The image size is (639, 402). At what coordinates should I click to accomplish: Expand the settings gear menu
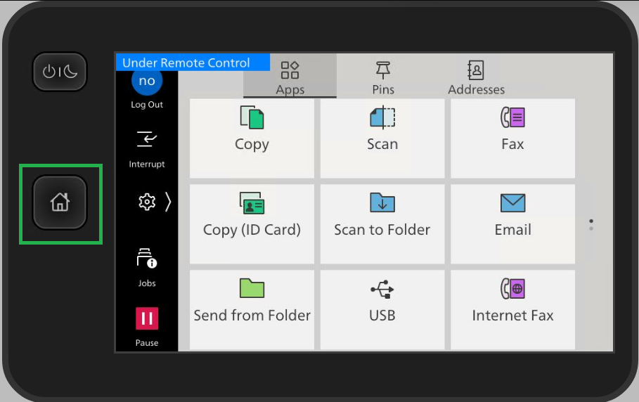tap(154, 202)
